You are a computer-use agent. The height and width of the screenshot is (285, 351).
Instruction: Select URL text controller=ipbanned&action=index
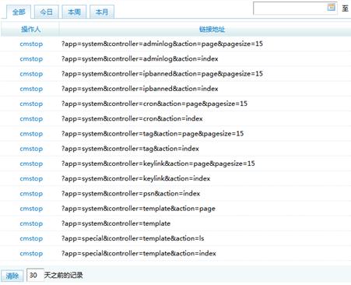(140, 89)
